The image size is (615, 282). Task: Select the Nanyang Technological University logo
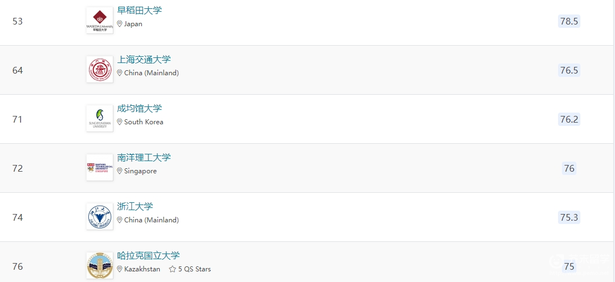[x=99, y=167]
